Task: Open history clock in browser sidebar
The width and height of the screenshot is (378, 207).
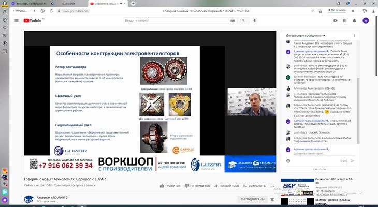Action: 5,20
